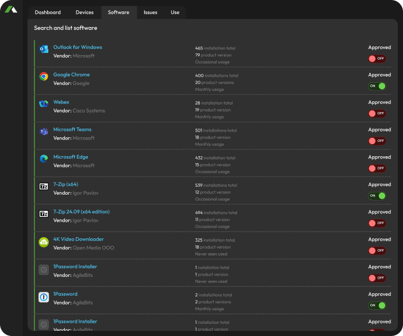Click 'Vendor: Cisco Systems' text
This screenshot has width=403, height=336.
tap(79, 110)
